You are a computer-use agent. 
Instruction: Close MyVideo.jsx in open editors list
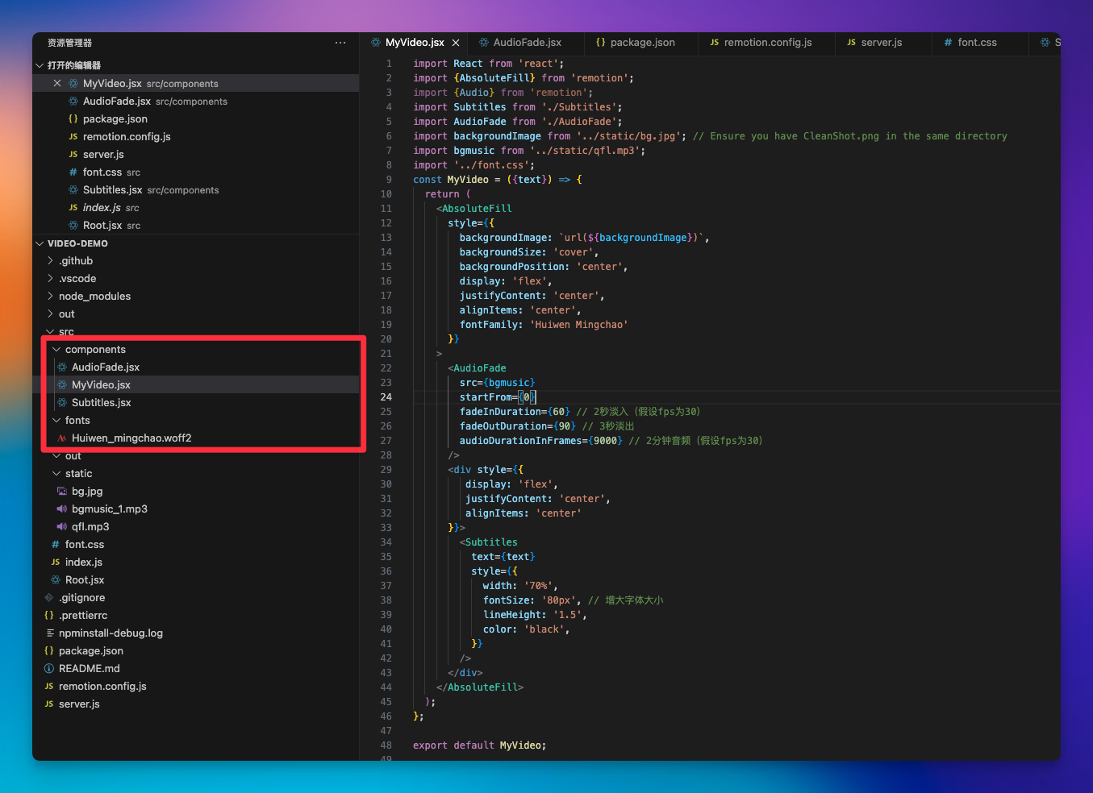(x=57, y=84)
